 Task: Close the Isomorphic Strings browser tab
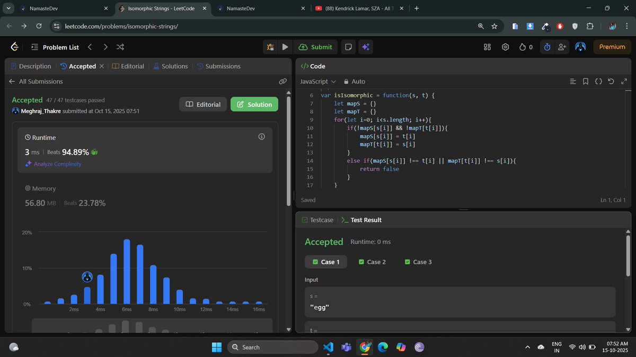(204, 8)
